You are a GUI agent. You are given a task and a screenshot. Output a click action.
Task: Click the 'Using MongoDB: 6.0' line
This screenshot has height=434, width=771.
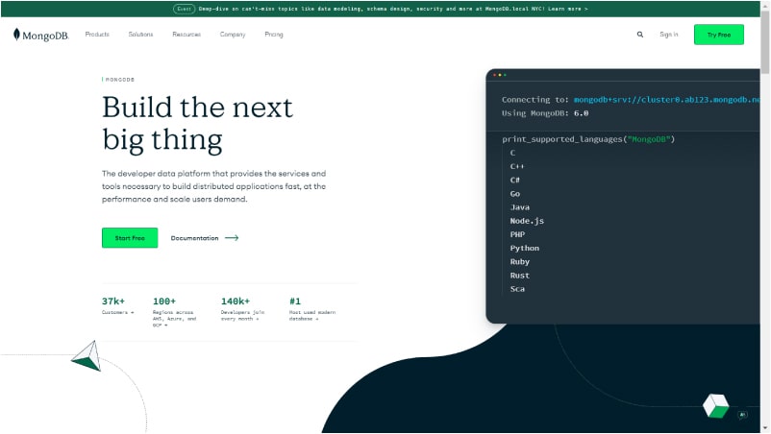click(545, 113)
